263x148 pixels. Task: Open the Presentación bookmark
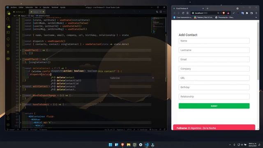224,17
